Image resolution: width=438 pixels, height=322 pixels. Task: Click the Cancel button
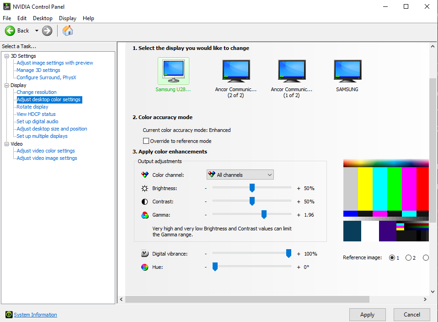tap(412, 315)
